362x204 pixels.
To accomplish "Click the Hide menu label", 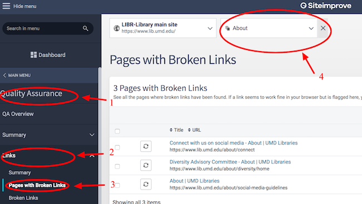I will [x=25, y=6].
